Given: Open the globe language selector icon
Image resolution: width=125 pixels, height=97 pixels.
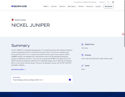Looking at the screenshot, I should pos(113,2).
